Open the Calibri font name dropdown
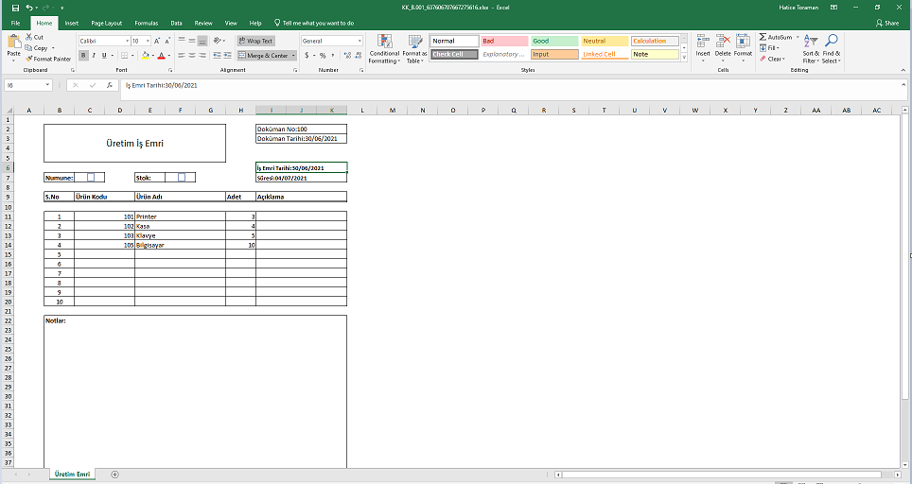The height and width of the screenshot is (484, 912). (x=126, y=42)
